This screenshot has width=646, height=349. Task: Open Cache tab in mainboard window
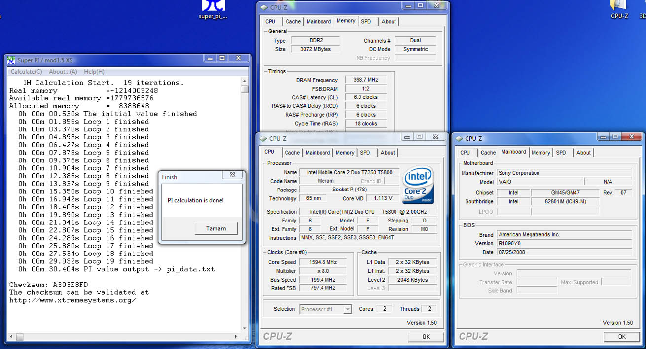[x=488, y=153]
